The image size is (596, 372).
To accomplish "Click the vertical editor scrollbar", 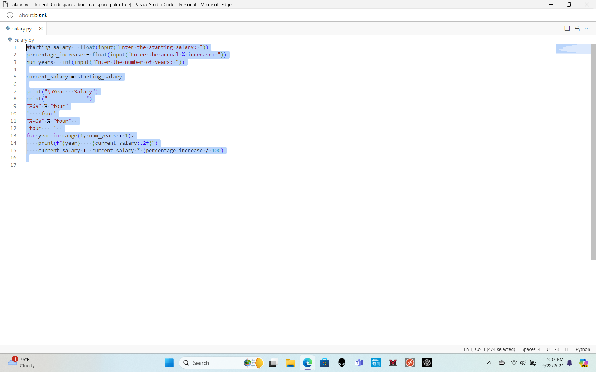I will (x=593, y=152).
